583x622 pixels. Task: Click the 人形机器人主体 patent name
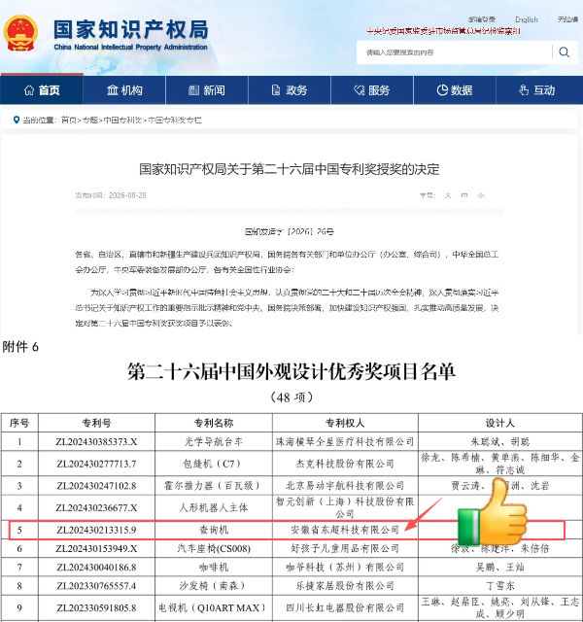[214, 507]
